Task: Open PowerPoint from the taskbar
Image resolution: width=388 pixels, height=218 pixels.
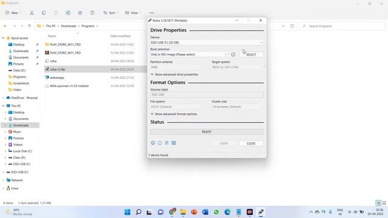Action: point(194,212)
